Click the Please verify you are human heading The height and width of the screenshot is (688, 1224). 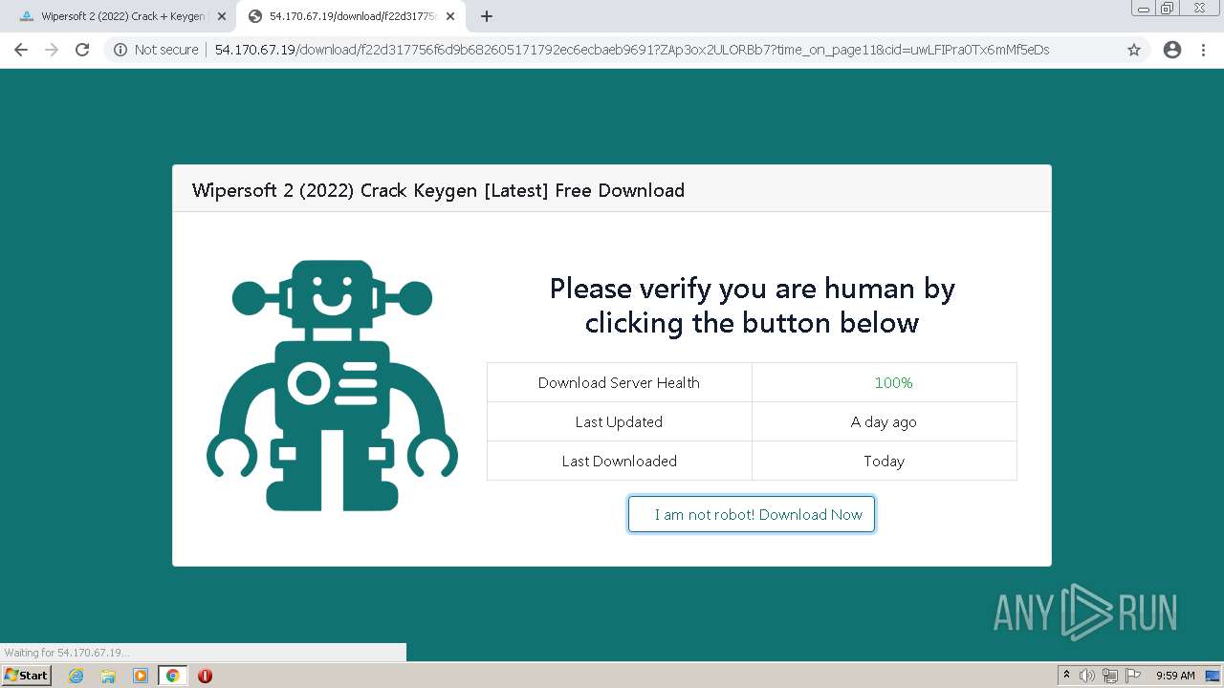[x=752, y=306]
